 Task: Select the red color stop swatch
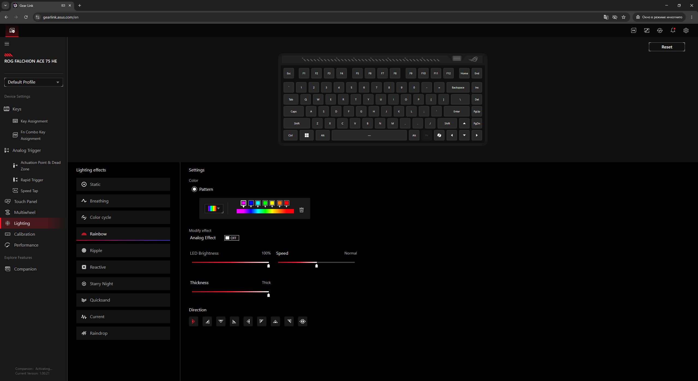(287, 203)
